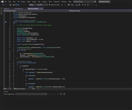
Task: Click the Adventure Isles v2 solution button
Action: pyautogui.click(x=104, y=2)
